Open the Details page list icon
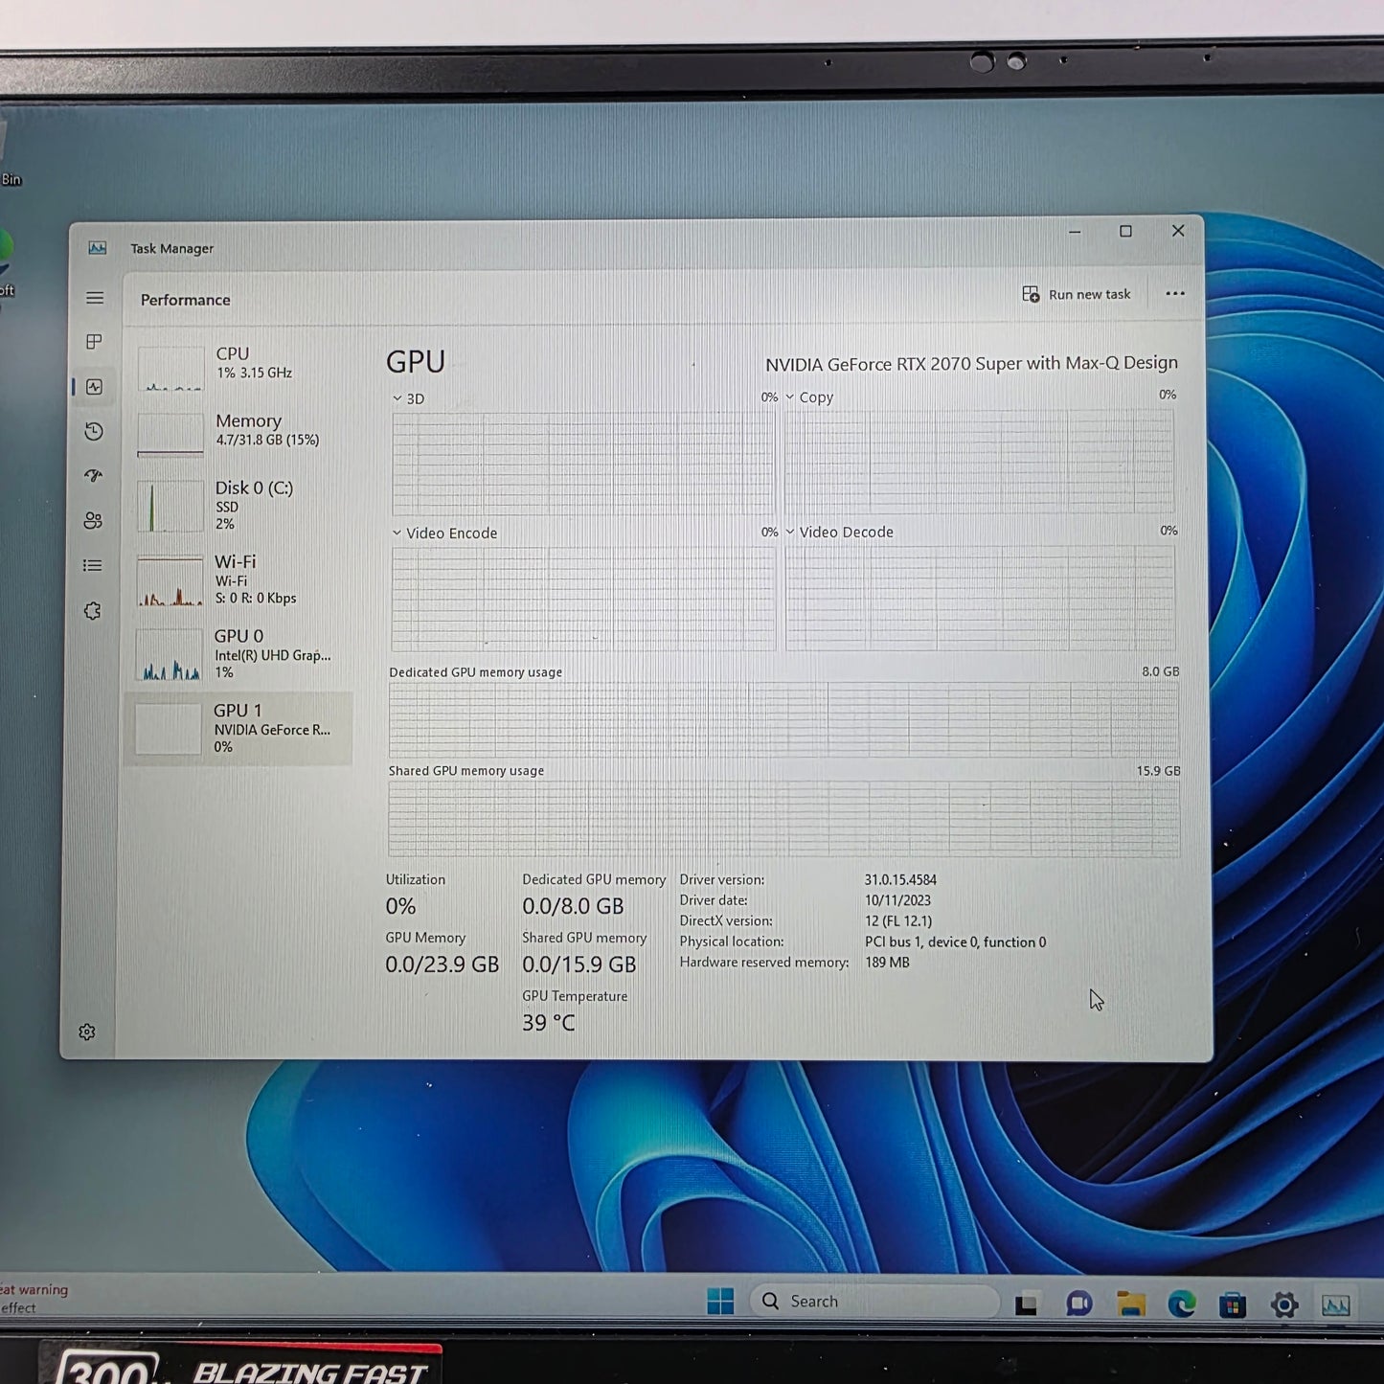1384x1384 pixels. click(x=93, y=565)
